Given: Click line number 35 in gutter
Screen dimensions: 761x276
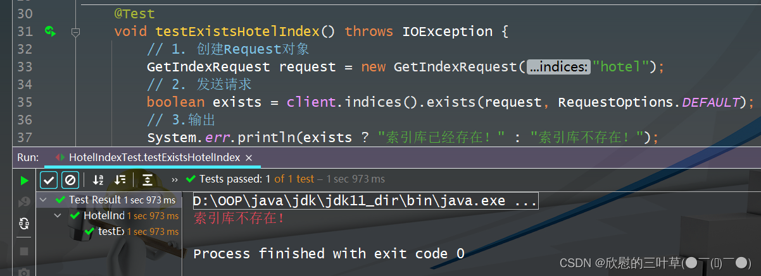Looking at the screenshot, I should [x=24, y=102].
